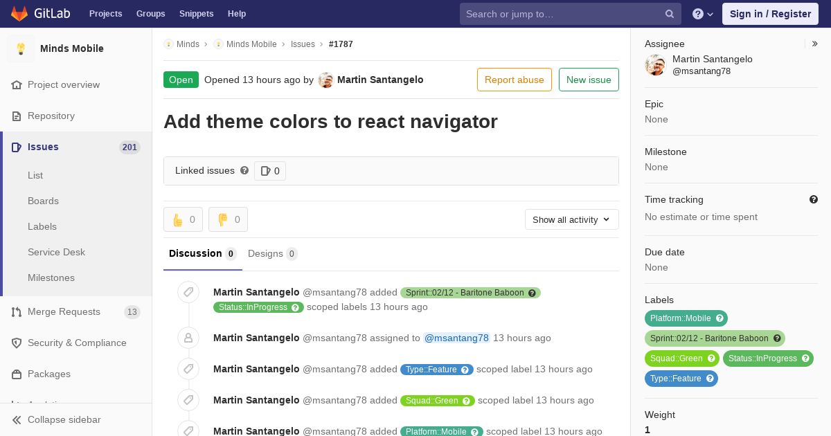Click the Status::InProgress label in activity feed
Image resolution: width=831 pixels, height=436 pixels.
(x=258, y=307)
